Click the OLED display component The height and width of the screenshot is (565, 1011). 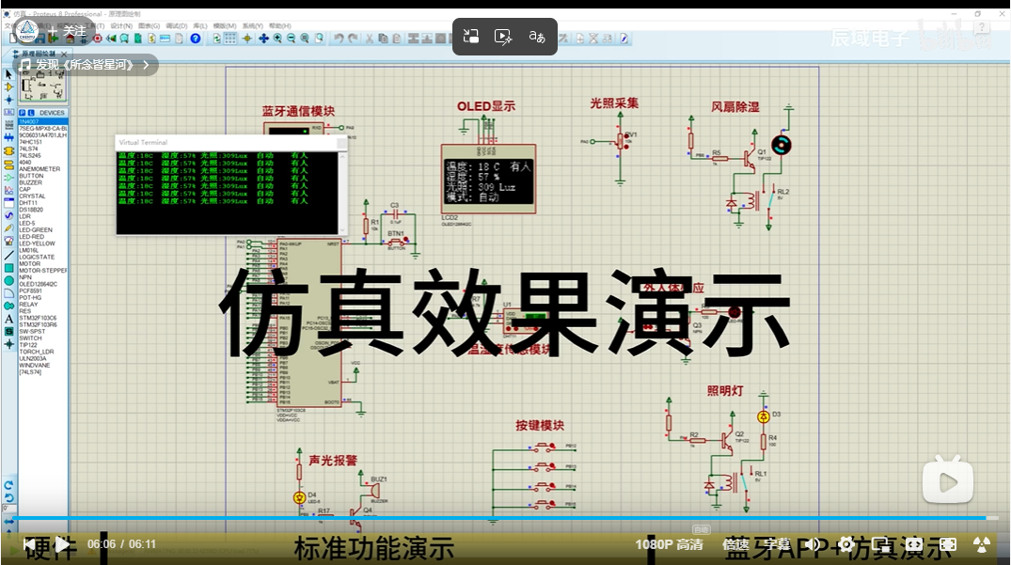[x=488, y=180]
